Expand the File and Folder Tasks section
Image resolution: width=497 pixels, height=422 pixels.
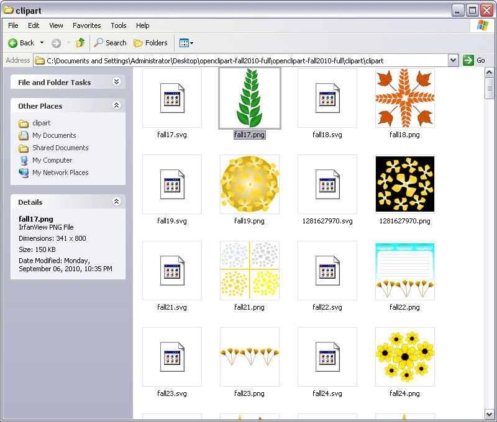116,82
